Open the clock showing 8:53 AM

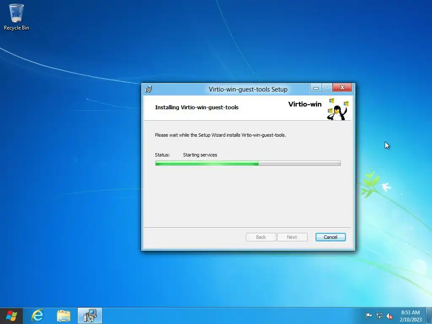pos(410,316)
